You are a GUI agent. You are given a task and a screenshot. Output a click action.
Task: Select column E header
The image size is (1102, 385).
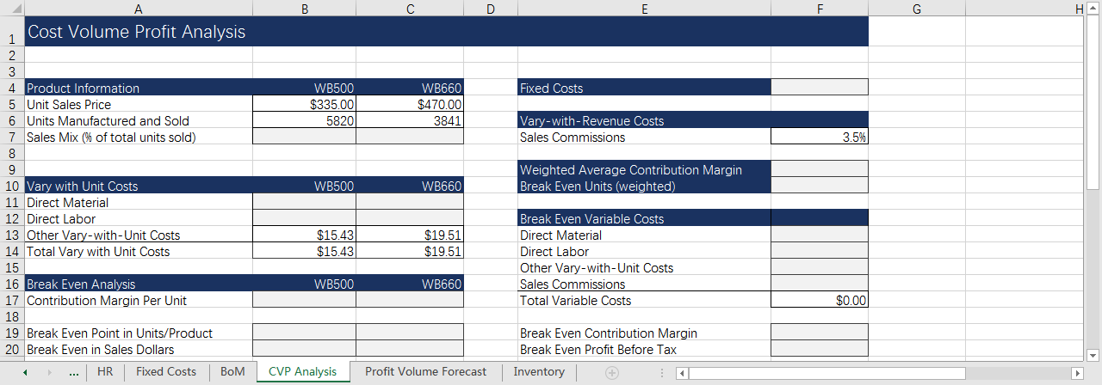643,8
